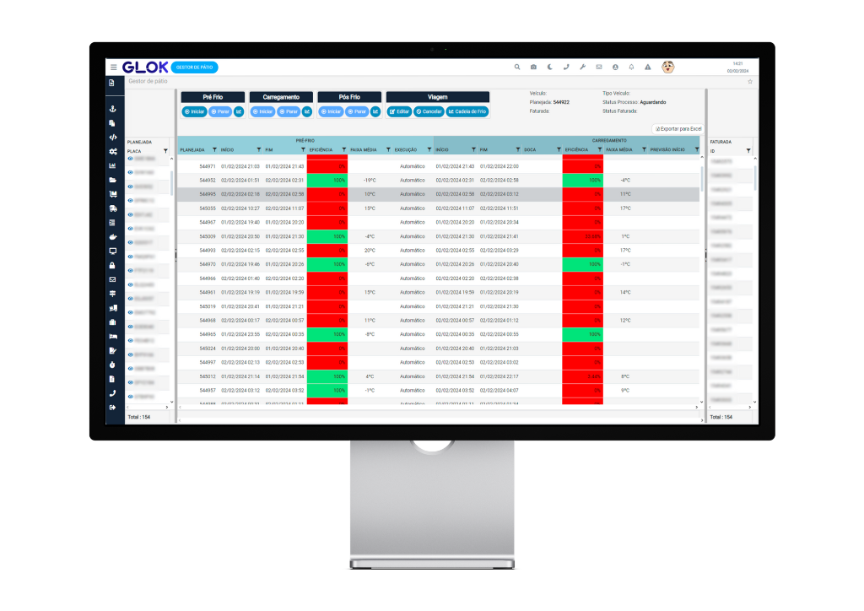Open filter for Pré-Frio Eficiência column

tap(343, 149)
